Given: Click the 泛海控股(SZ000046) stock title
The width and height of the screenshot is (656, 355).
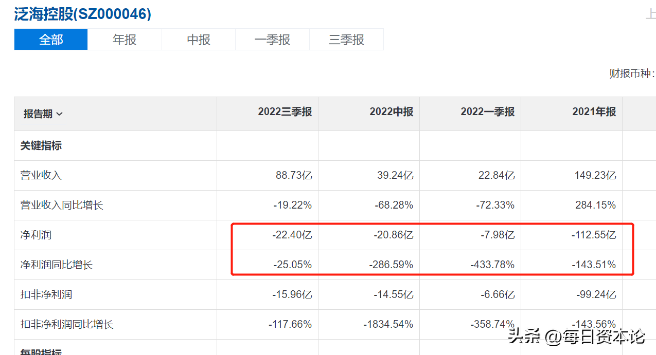Looking at the screenshot, I should pyautogui.click(x=83, y=14).
